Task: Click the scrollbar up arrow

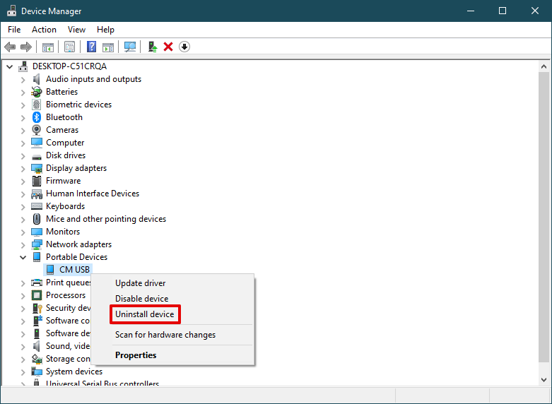Action: point(544,66)
